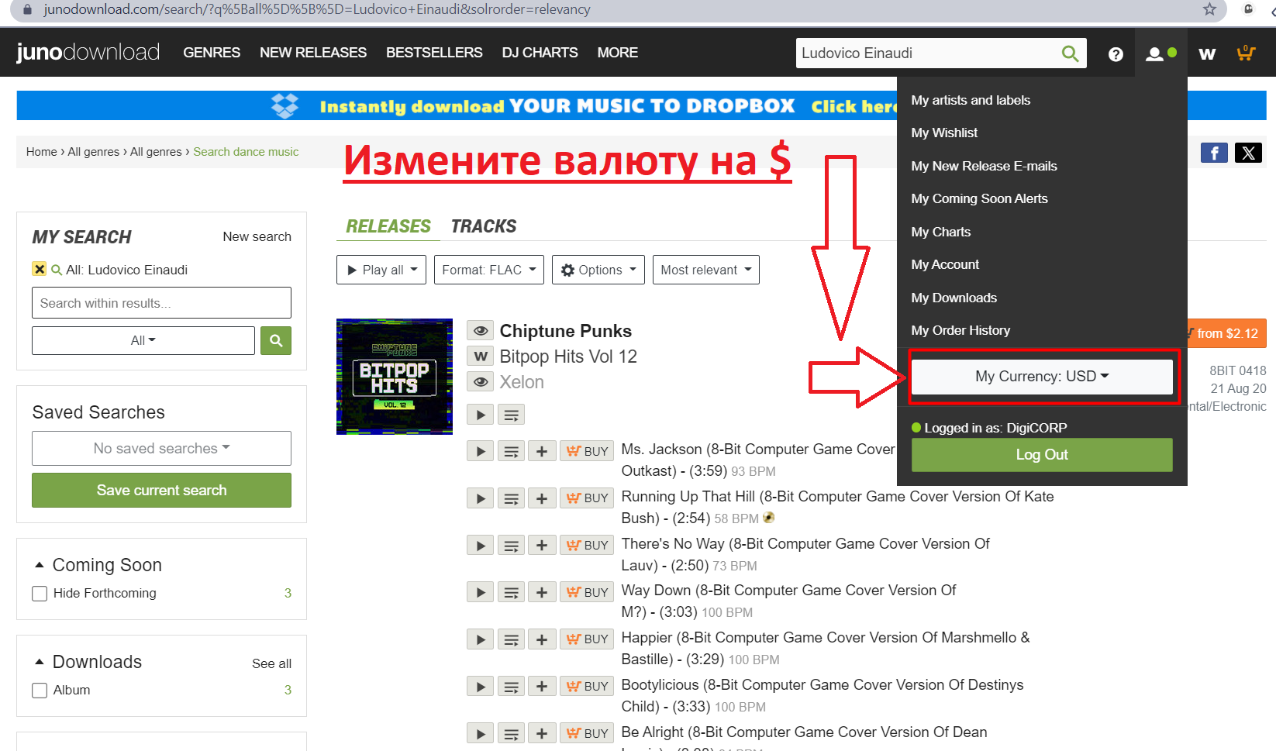The width and height of the screenshot is (1276, 751).
Task: Open the Most relevant sort dropdown
Action: pos(705,270)
